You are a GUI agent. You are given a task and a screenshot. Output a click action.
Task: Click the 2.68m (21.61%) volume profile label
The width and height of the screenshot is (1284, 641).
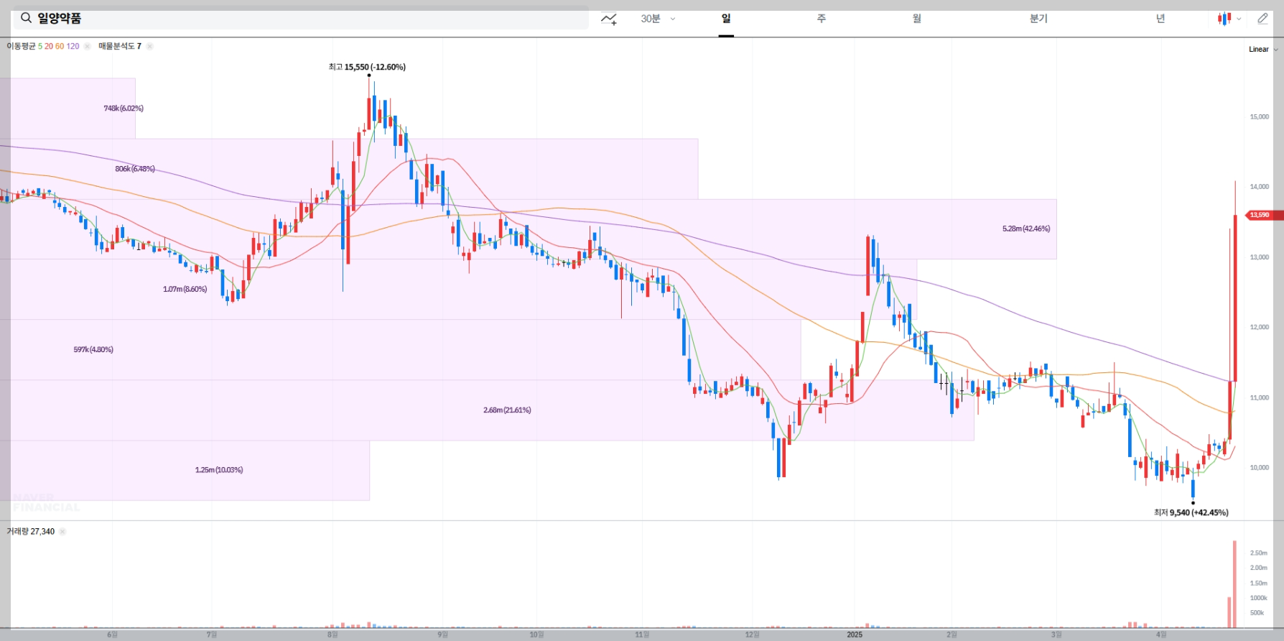(507, 410)
